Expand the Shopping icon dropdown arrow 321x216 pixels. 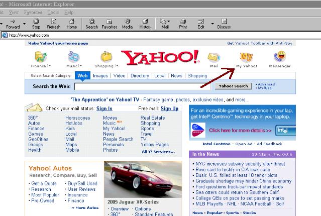pyautogui.click(x=117, y=66)
